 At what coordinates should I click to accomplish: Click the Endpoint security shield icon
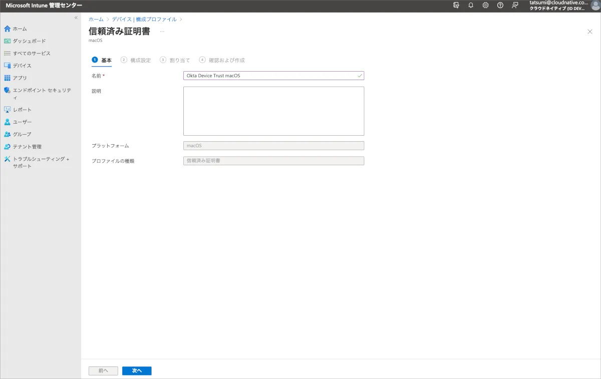(x=7, y=91)
